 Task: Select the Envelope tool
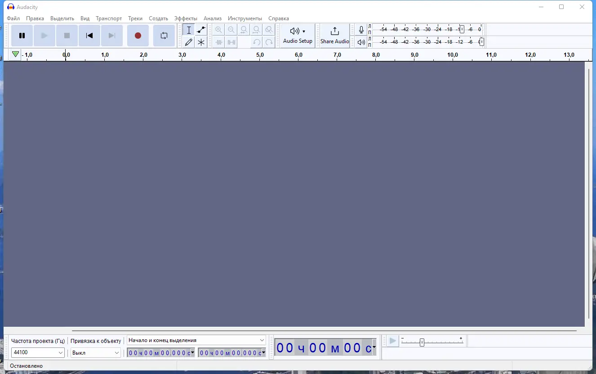(201, 30)
